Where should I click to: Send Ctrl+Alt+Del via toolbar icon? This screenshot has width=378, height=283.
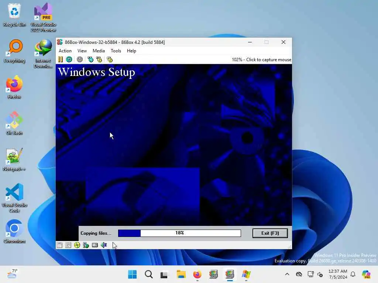[90, 59]
